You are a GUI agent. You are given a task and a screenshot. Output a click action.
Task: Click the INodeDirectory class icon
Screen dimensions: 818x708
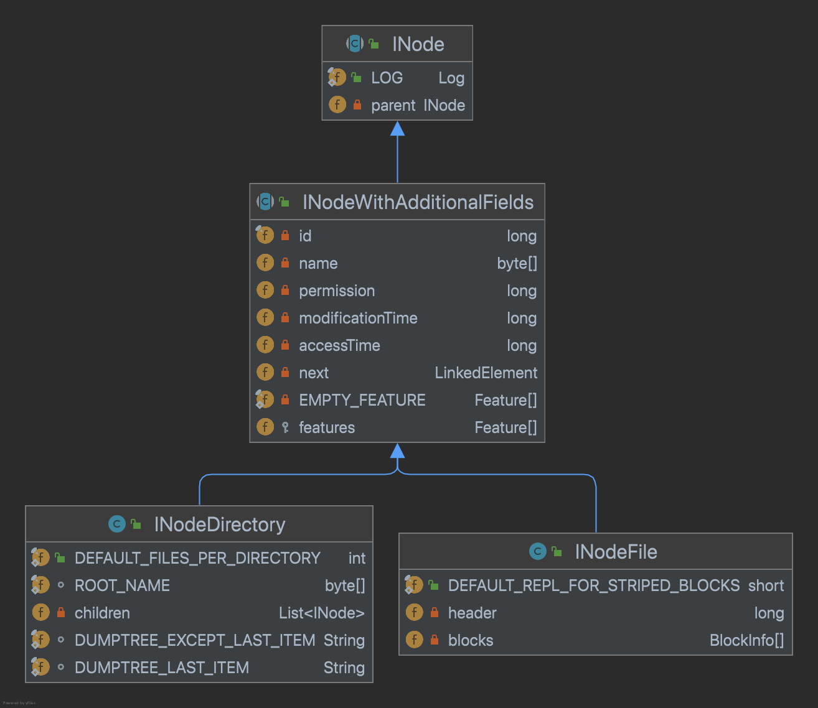(116, 524)
